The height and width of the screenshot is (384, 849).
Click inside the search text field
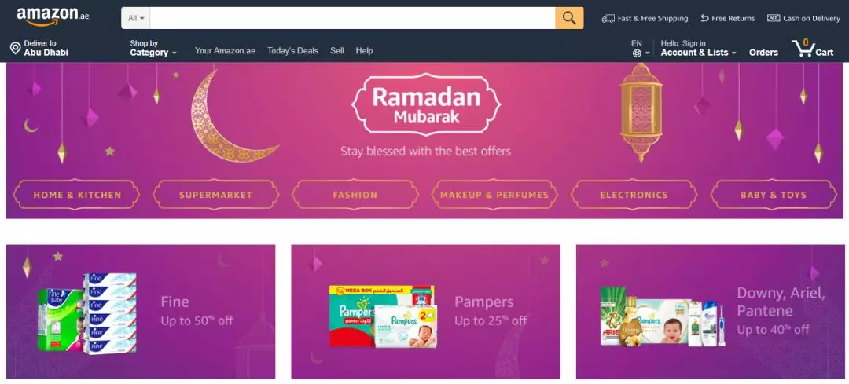(x=352, y=18)
